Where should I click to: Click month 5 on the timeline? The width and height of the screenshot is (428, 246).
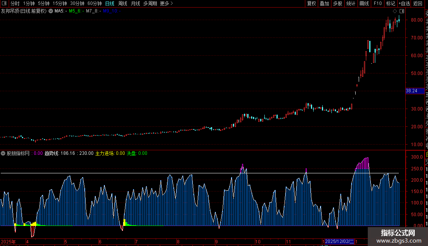point(66,241)
